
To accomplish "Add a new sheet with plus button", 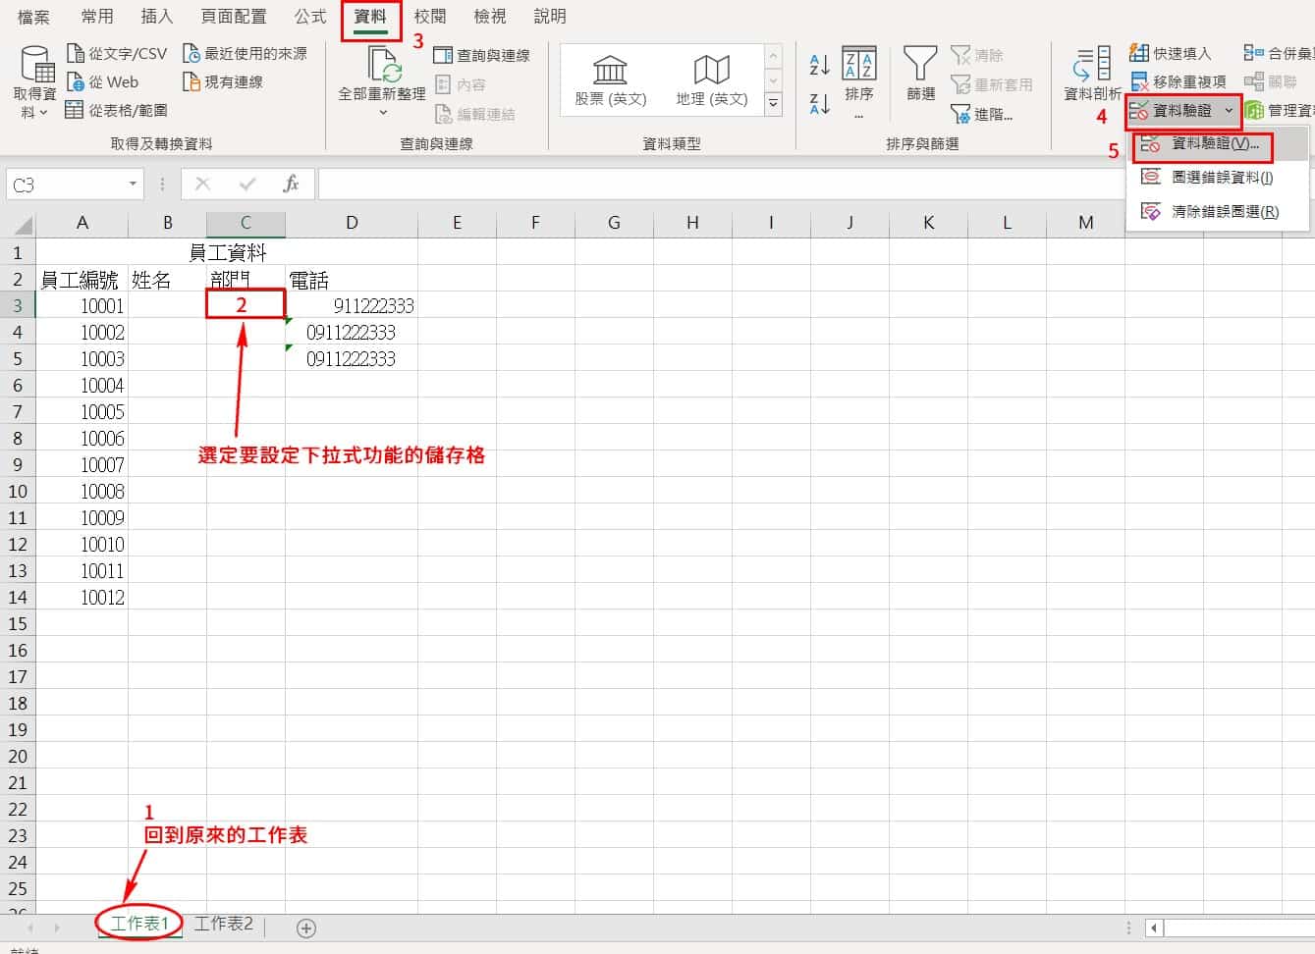I will coord(306,927).
